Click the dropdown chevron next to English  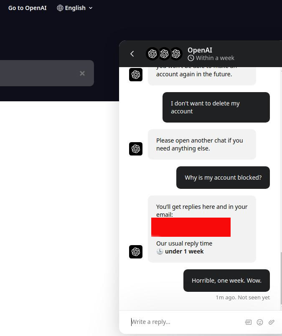click(x=91, y=8)
